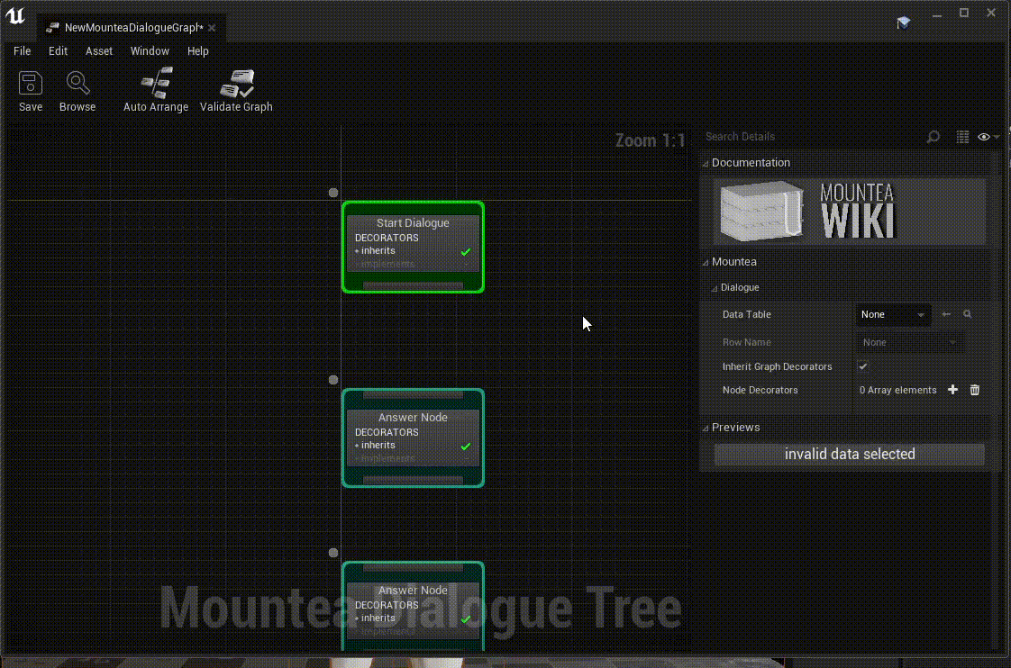Click the middle Answer Node checkmark

point(466,447)
